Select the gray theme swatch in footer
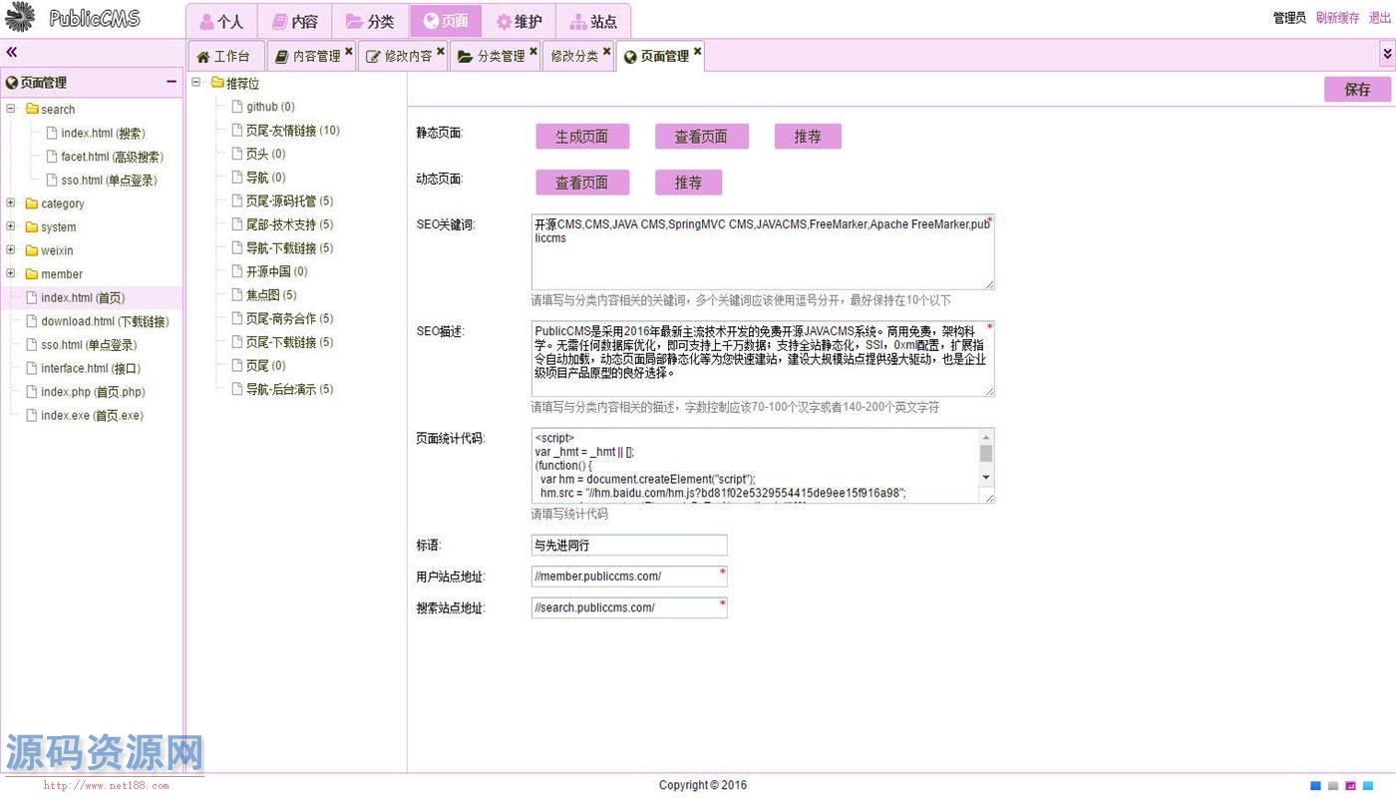 pyautogui.click(x=1333, y=786)
